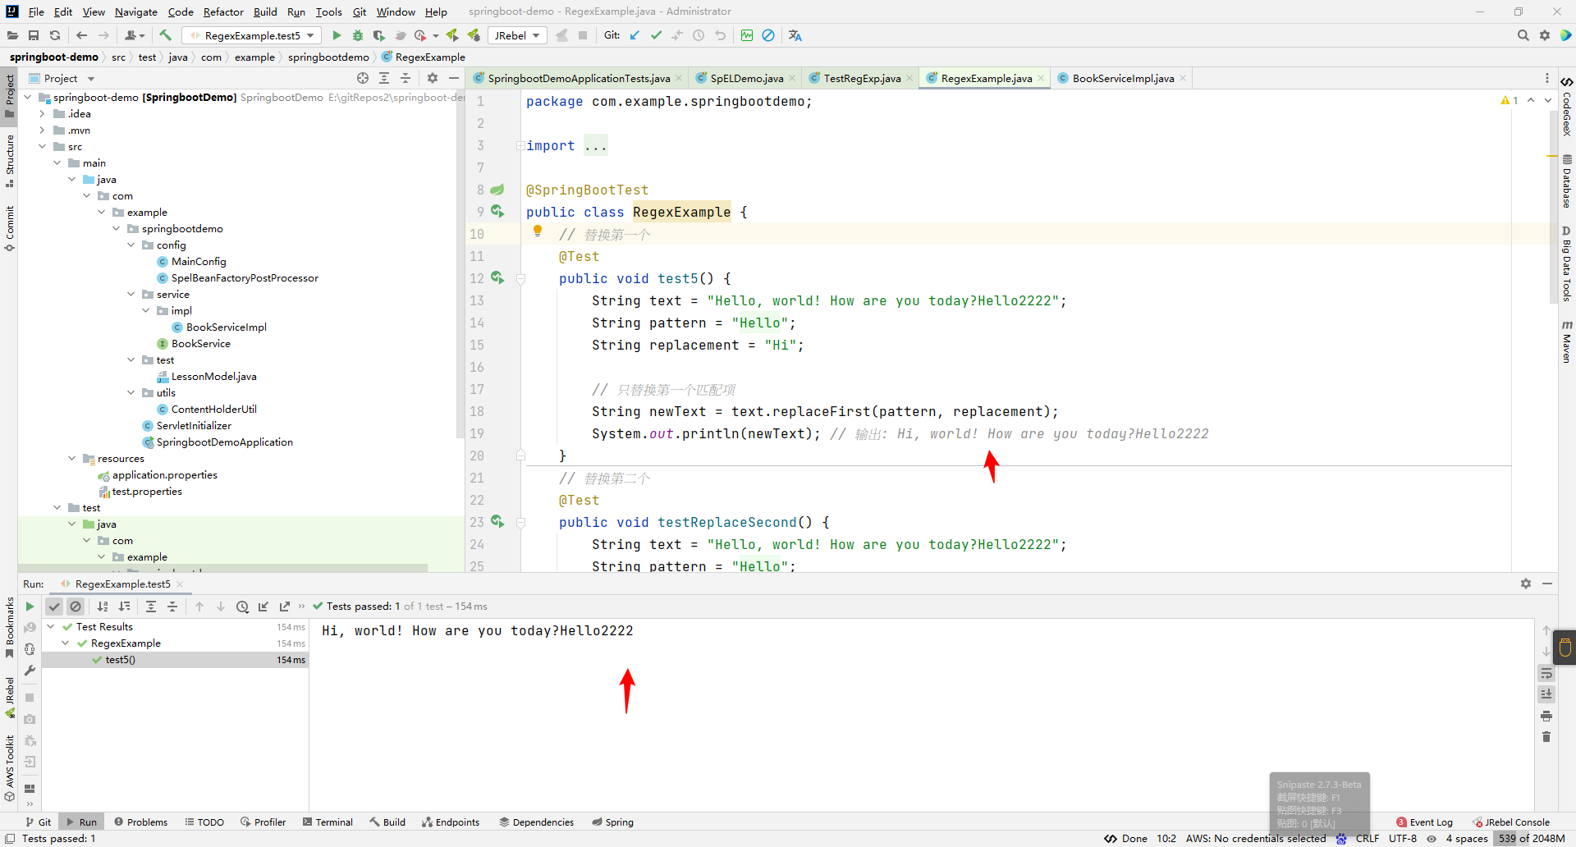Click Select Opened File target icon
Viewport: 1576px width, 847px height.
(363, 78)
